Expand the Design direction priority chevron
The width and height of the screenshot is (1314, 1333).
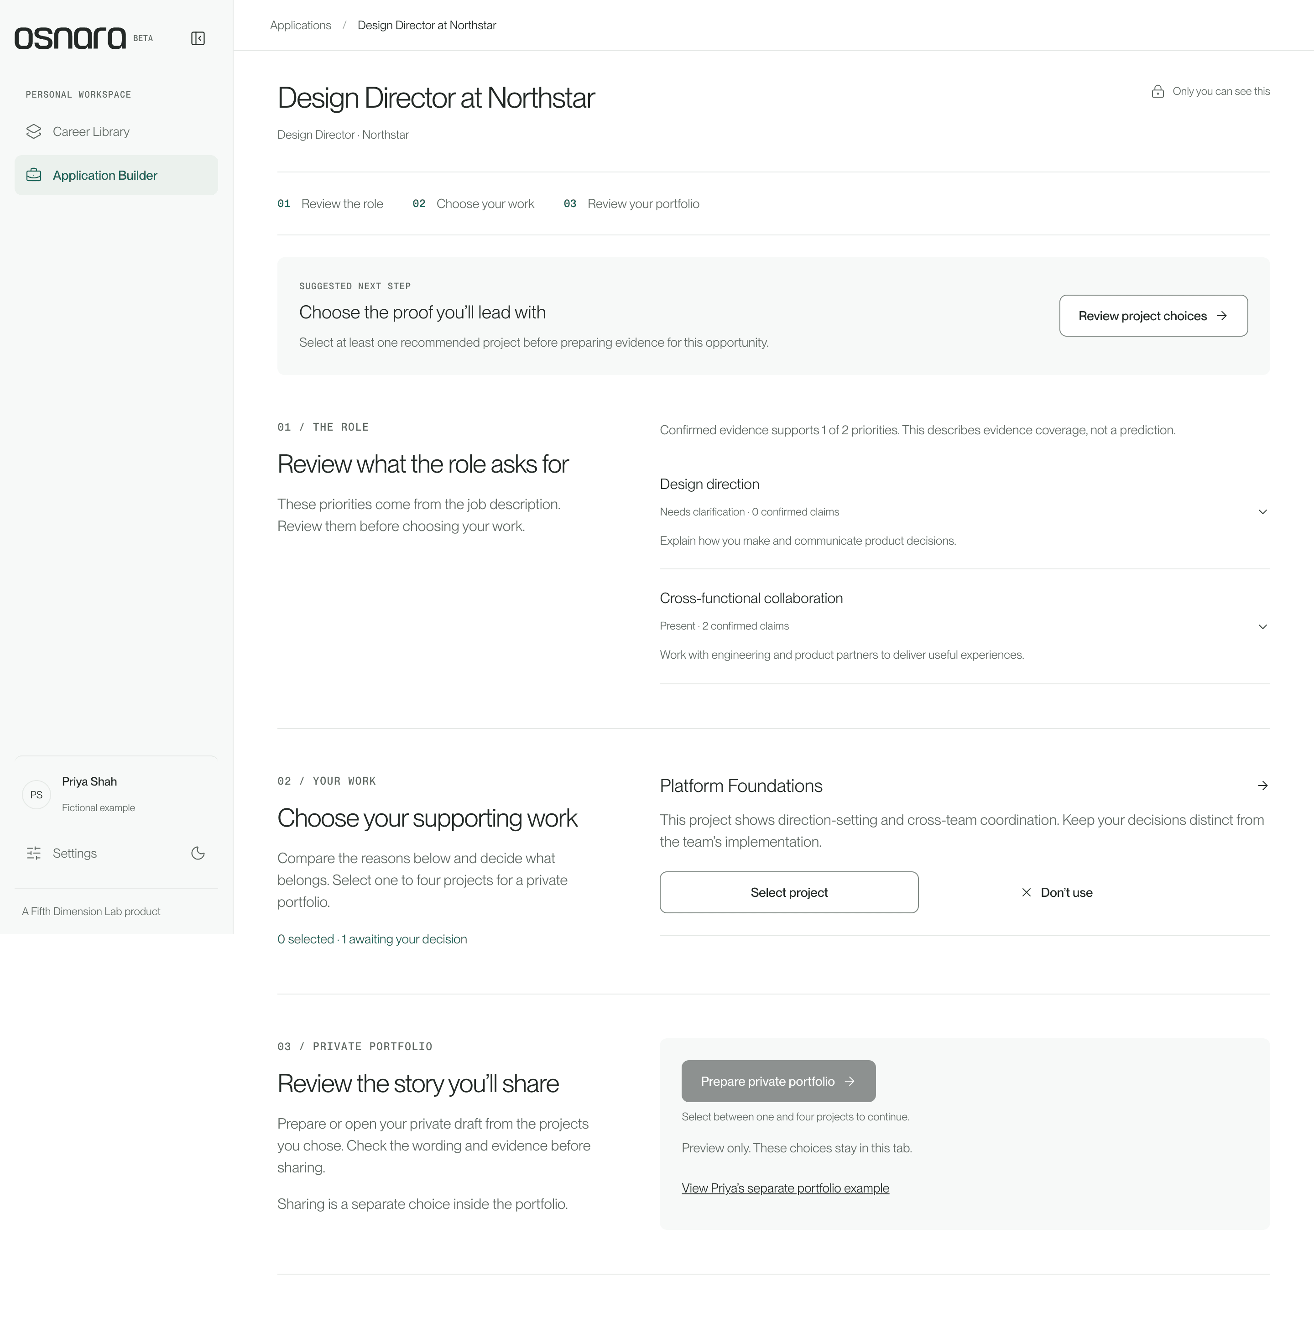(x=1262, y=512)
